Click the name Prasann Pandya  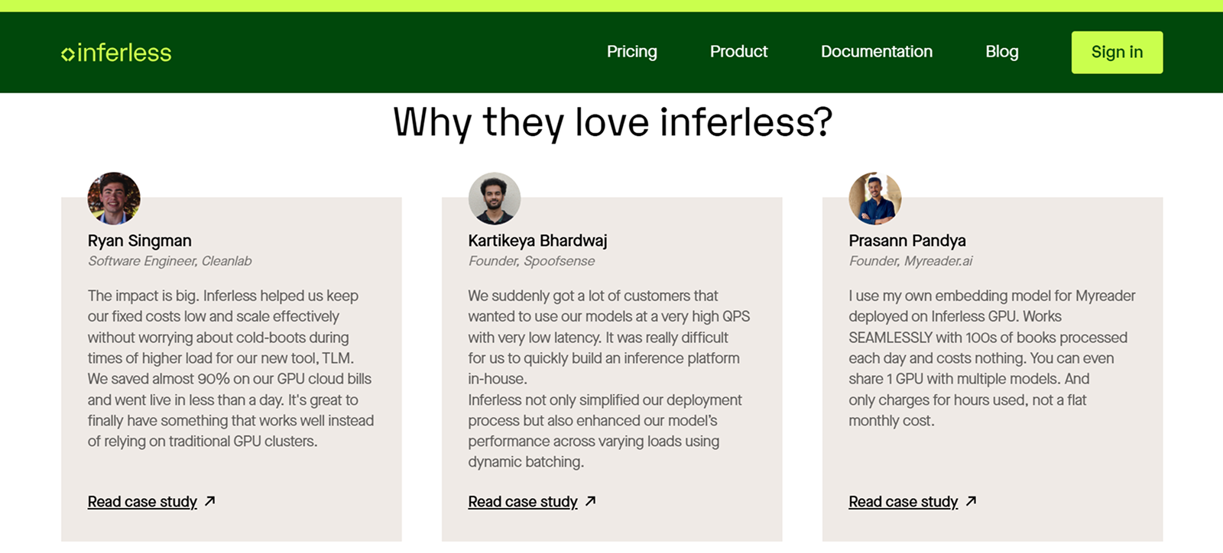[x=907, y=241]
